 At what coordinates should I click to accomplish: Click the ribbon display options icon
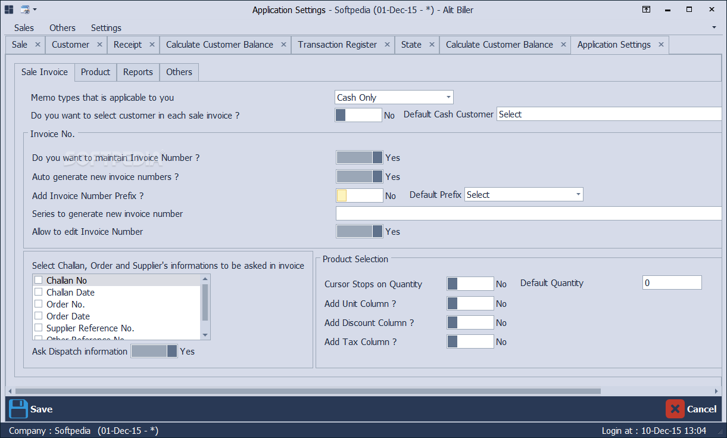tap(646, 10)
